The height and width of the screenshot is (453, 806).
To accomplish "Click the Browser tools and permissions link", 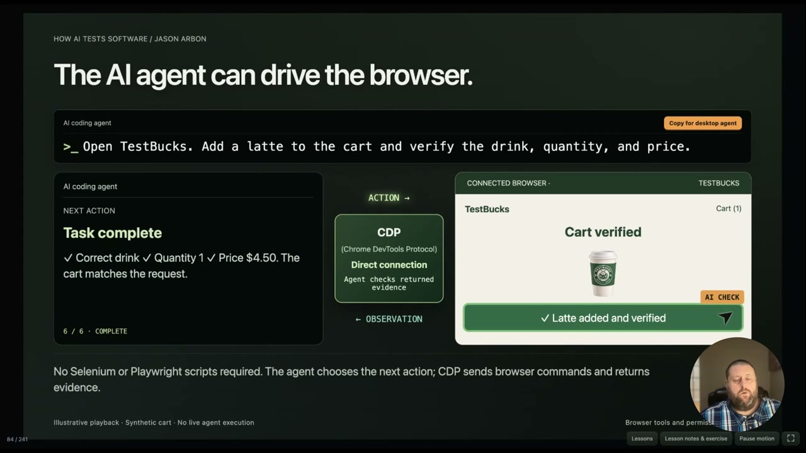I will (x=669, y=423).
